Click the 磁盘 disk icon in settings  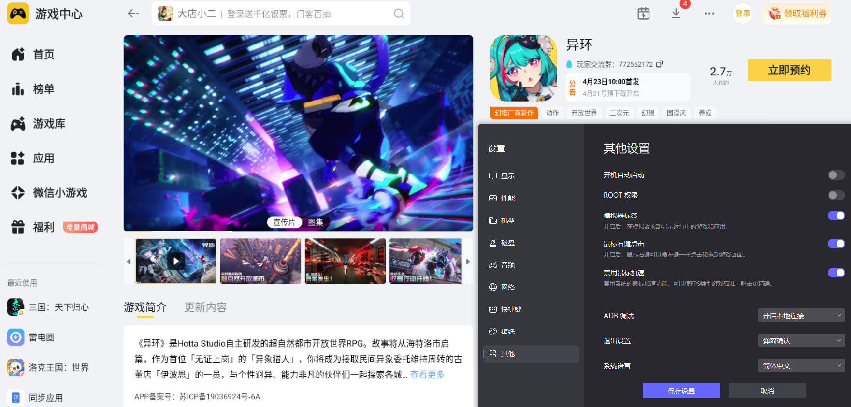coord(493,243)
